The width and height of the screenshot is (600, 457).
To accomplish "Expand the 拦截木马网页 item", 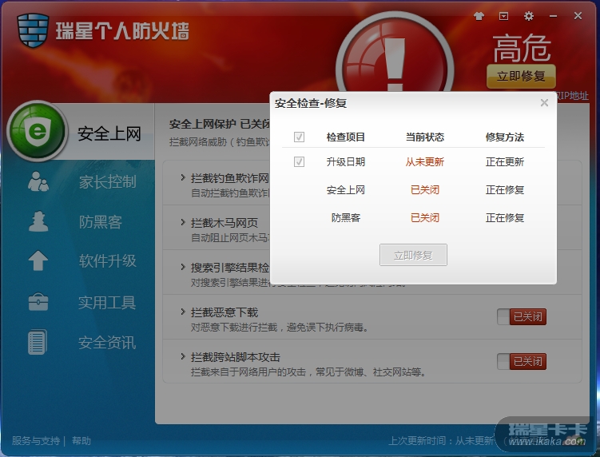I will [x=183, y=222].
